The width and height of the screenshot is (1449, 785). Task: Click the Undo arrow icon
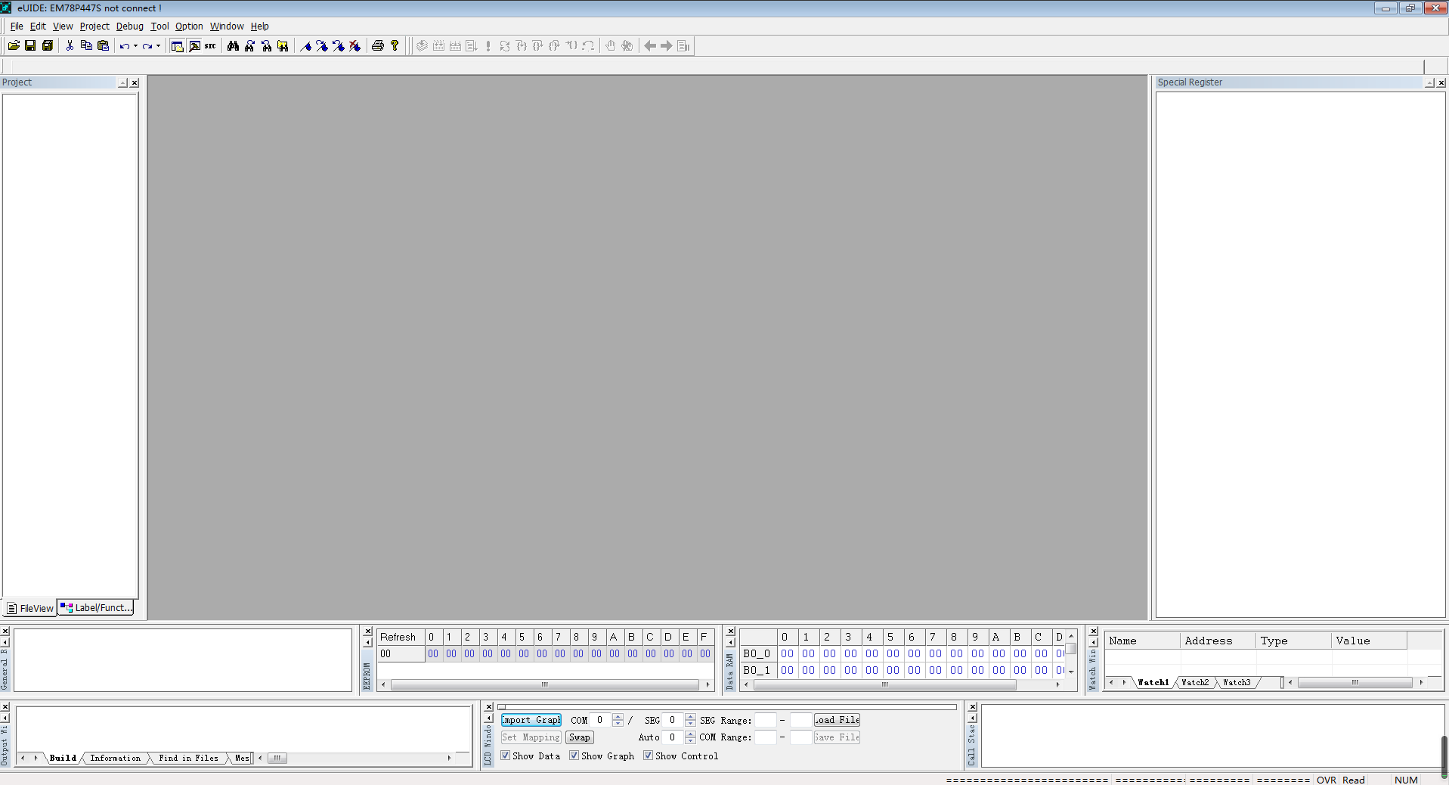click(125, 46)
